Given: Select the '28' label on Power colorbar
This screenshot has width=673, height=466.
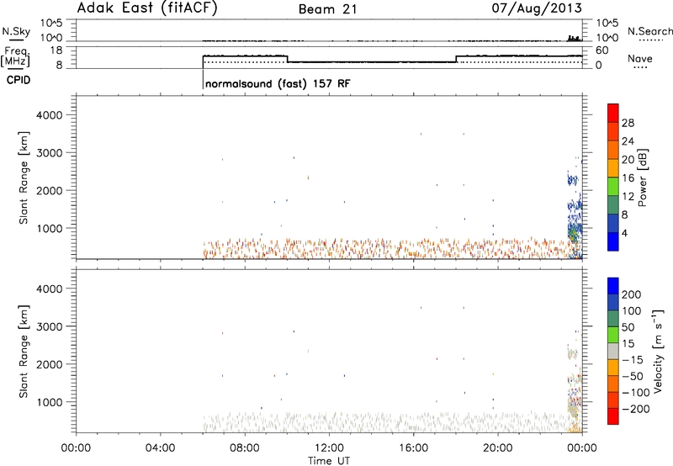Looking at the screenshot, I should click(628, 123).
